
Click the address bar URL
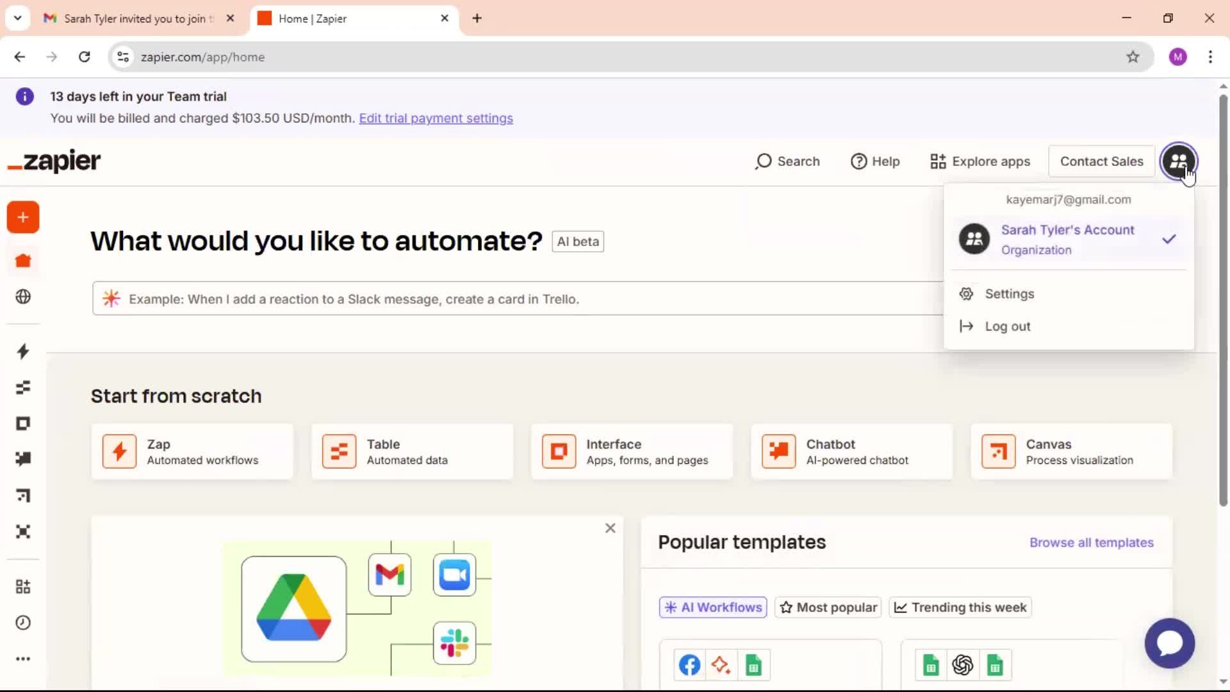click(202, 57)
